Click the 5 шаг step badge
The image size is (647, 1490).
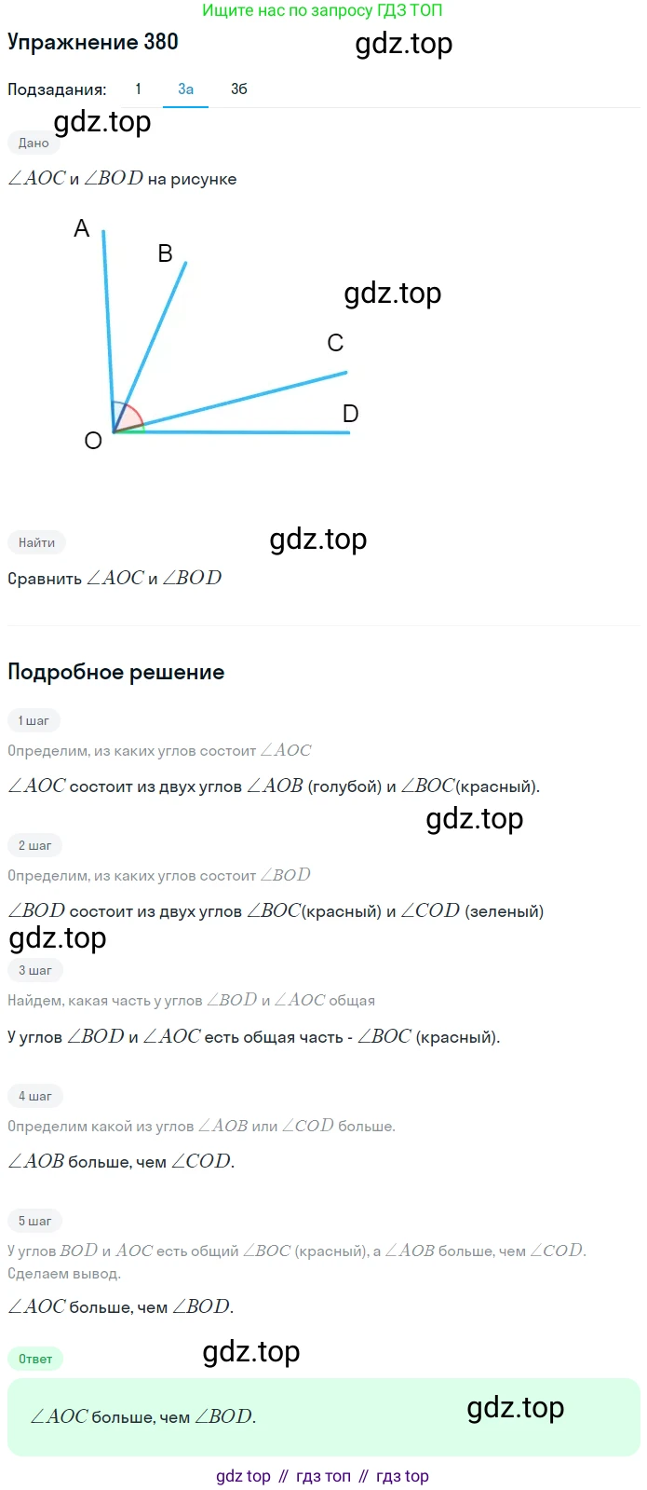pyautogui.click(x=34, y=1221)
